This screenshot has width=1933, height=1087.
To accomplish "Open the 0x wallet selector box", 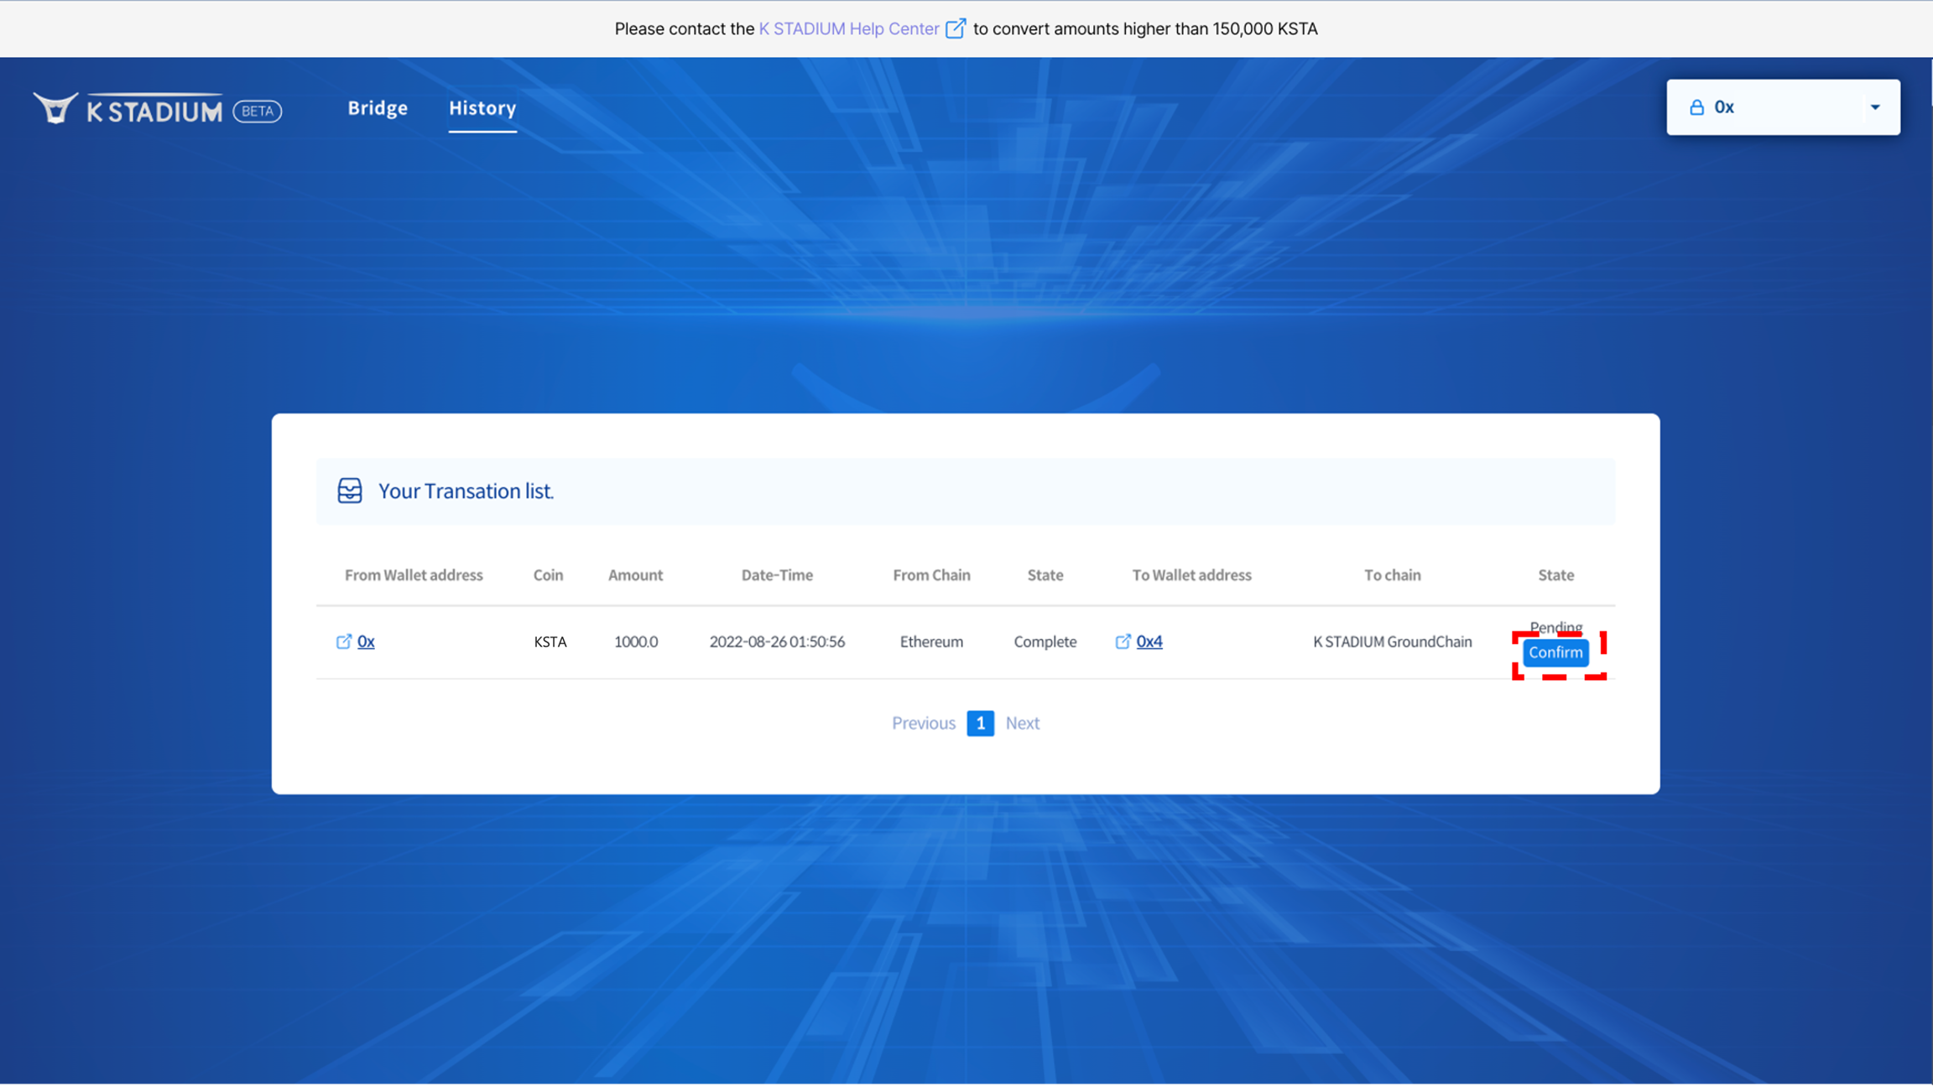I will pyautogui.click(x=1770, y=107).
